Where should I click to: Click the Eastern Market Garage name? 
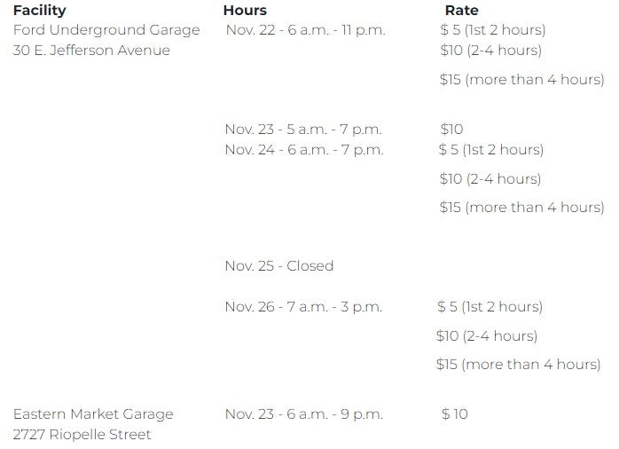click(93, 414)
